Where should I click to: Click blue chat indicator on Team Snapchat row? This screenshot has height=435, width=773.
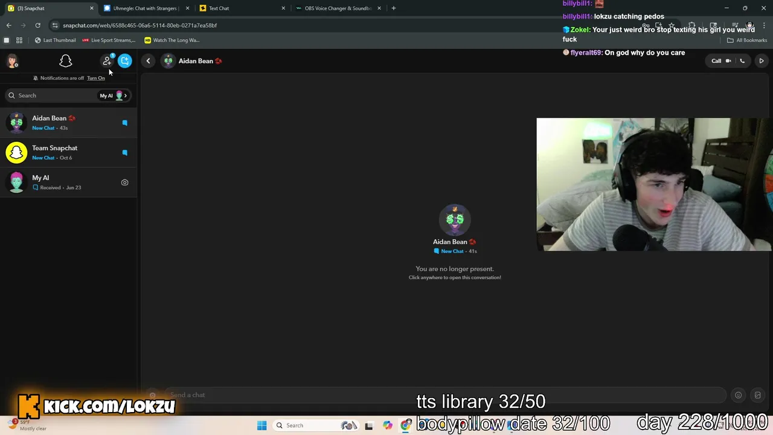pyautogui.click(x=124, y=152)
